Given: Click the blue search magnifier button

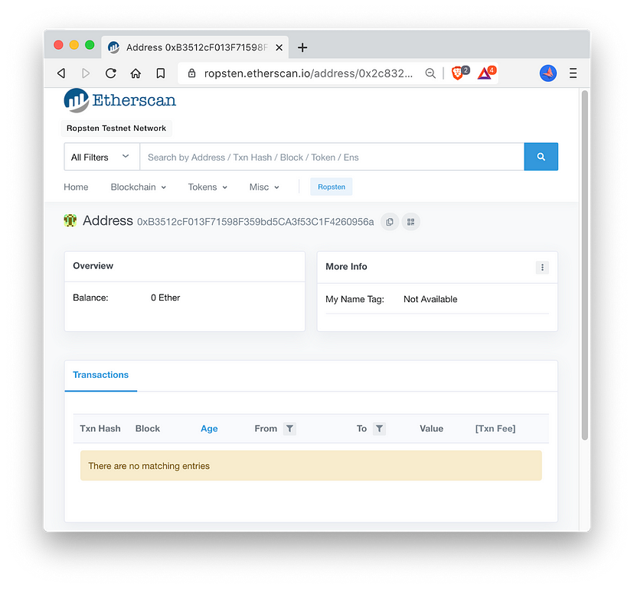Looking at the screenshot, I should [x=541, y=157].
